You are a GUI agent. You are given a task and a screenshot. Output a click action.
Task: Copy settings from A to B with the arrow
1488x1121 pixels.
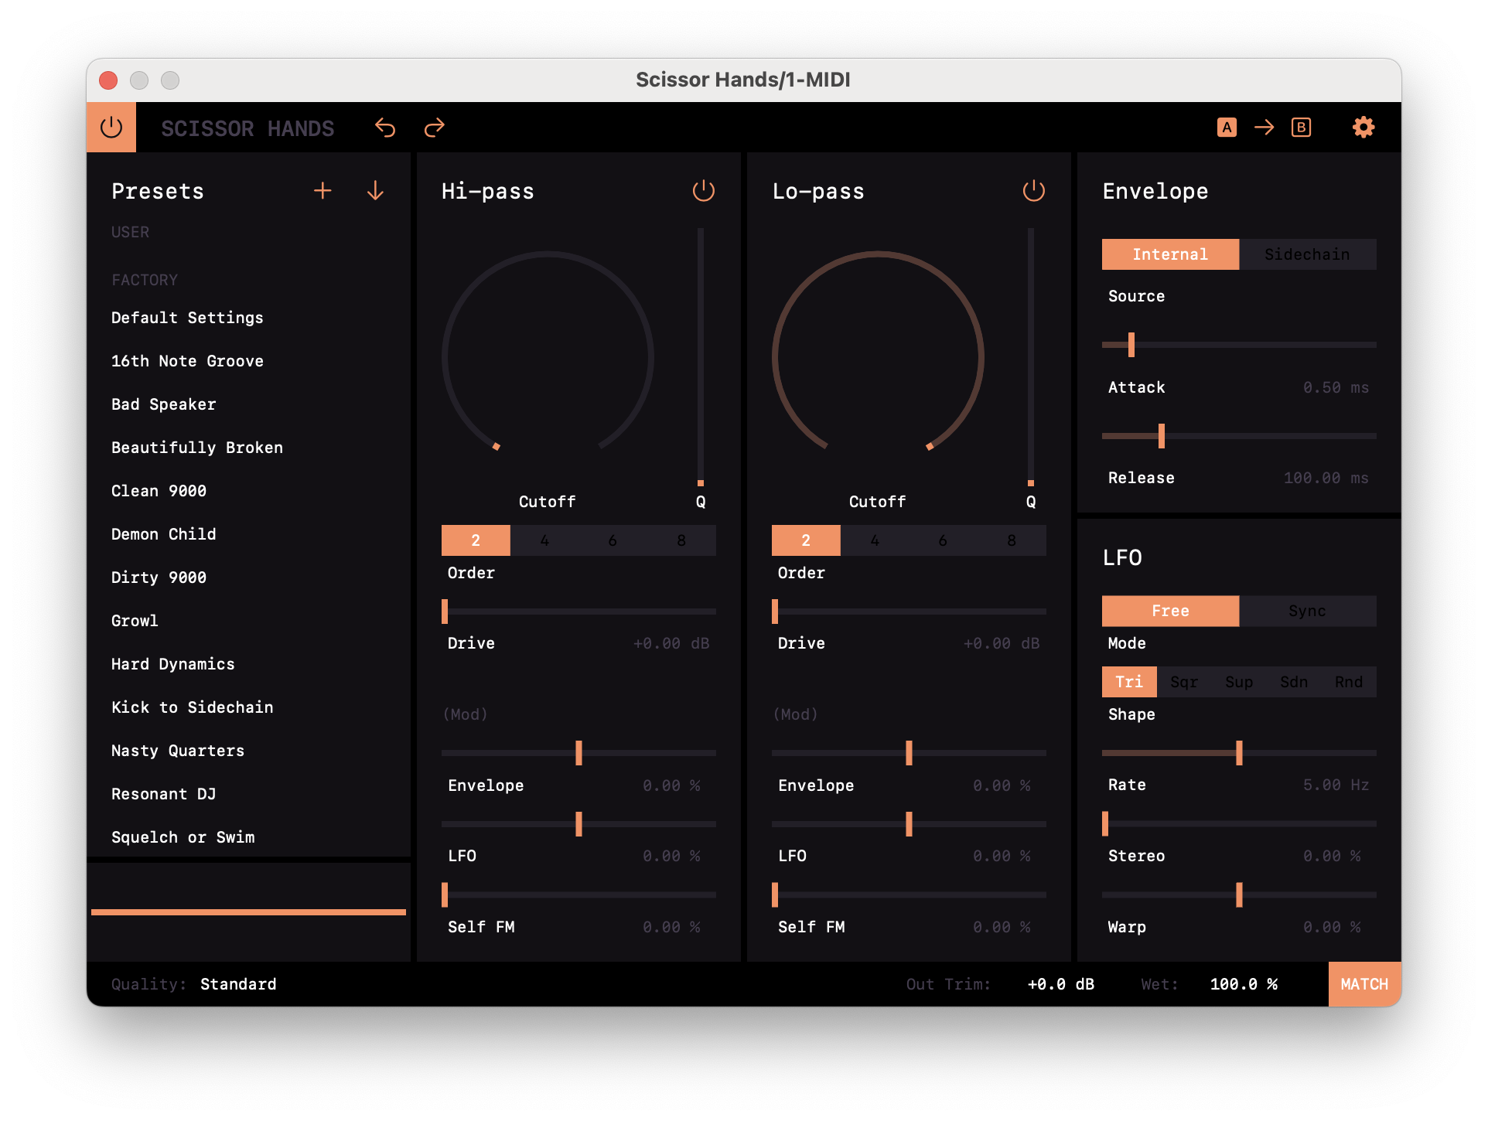tap(1264, 128)
